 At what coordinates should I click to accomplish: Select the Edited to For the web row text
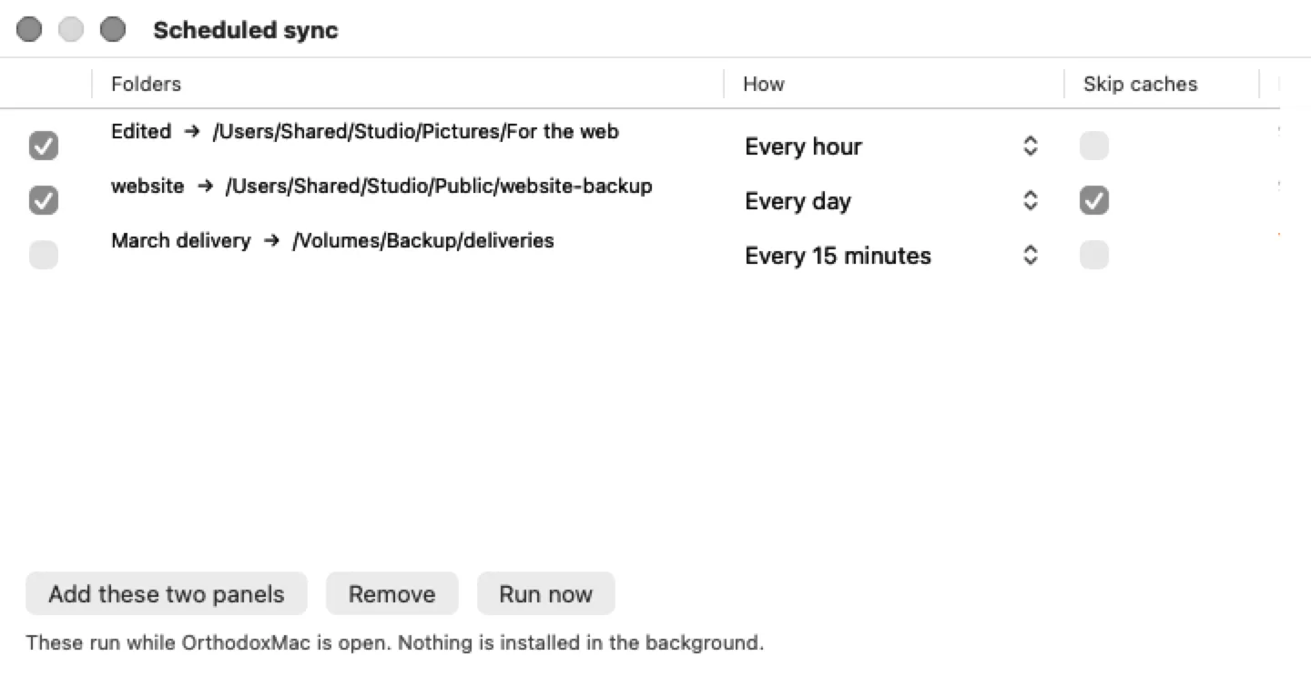click(365, 132)
